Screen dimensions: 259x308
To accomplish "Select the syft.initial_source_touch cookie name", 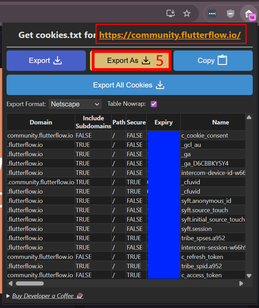I will [213, 220].
